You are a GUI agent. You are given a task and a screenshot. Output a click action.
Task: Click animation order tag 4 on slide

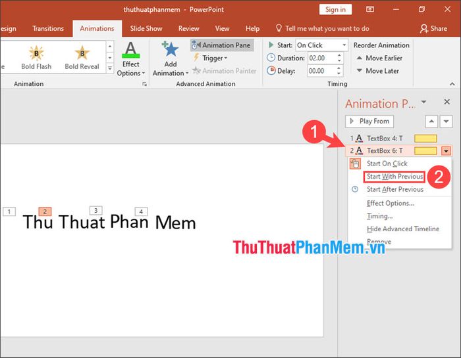(141, 212)
